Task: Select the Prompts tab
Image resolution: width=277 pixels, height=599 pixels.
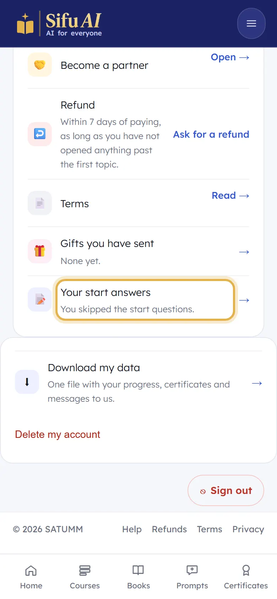Action: (192, 577)
